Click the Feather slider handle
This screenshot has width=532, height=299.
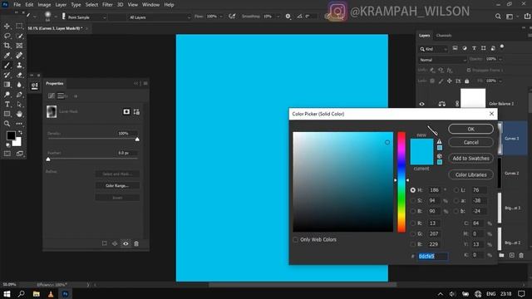click(x=48, y=159)
